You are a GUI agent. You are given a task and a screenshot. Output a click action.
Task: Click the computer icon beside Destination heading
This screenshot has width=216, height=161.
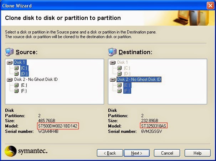(x=112, y=52)
